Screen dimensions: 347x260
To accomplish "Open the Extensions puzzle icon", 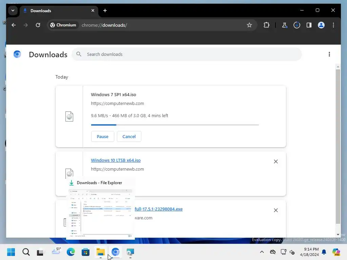I will click(266, 25).
